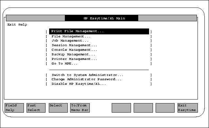
Task: Click the Select function key
Action: coord(58,108)
